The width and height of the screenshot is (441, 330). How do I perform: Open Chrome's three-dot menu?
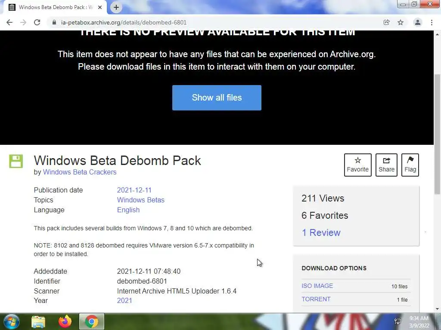click(432, 22)
